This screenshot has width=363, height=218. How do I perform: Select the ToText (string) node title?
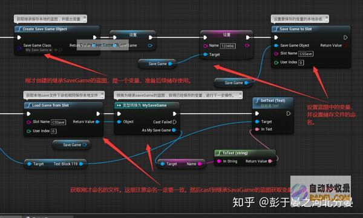(235, 153)
